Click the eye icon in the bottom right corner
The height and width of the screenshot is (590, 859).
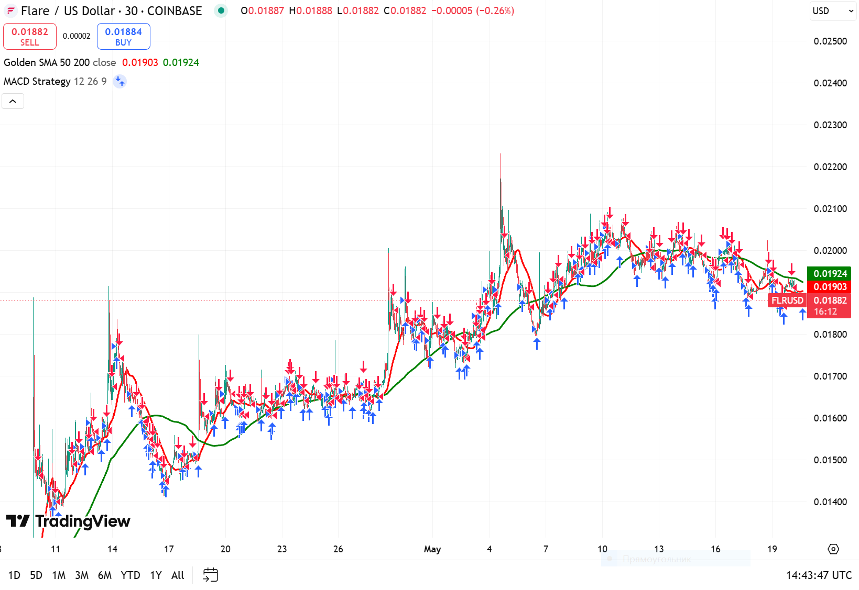click(834, 550)
